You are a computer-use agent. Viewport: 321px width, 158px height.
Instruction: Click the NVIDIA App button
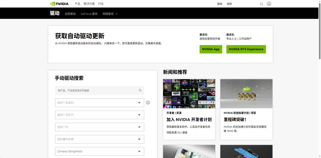click(x=211, y=49)
